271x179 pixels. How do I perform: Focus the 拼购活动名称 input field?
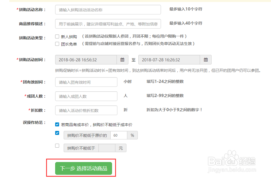pos(108,10)
